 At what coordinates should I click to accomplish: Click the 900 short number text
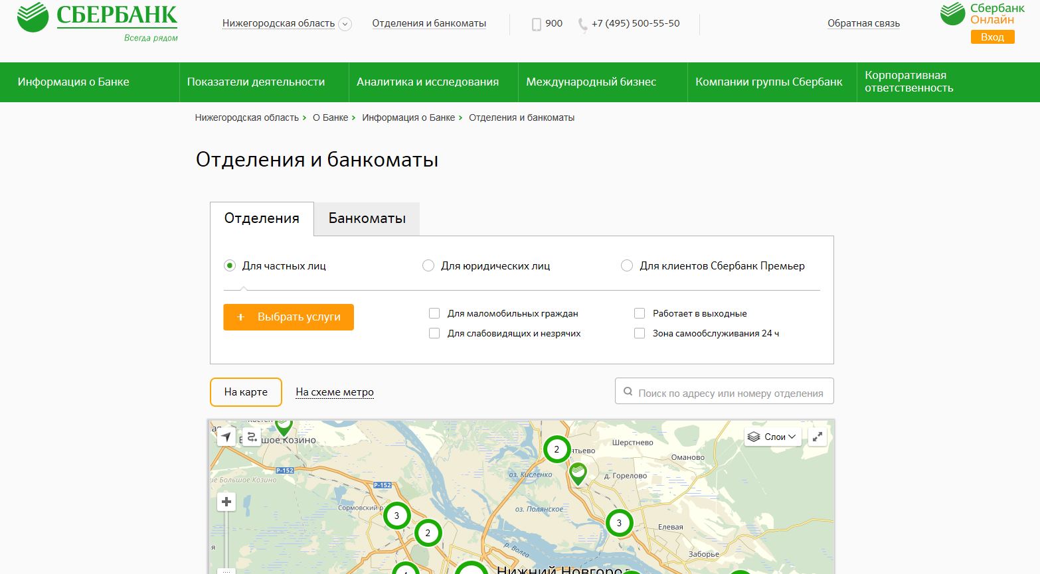[554, 23]
